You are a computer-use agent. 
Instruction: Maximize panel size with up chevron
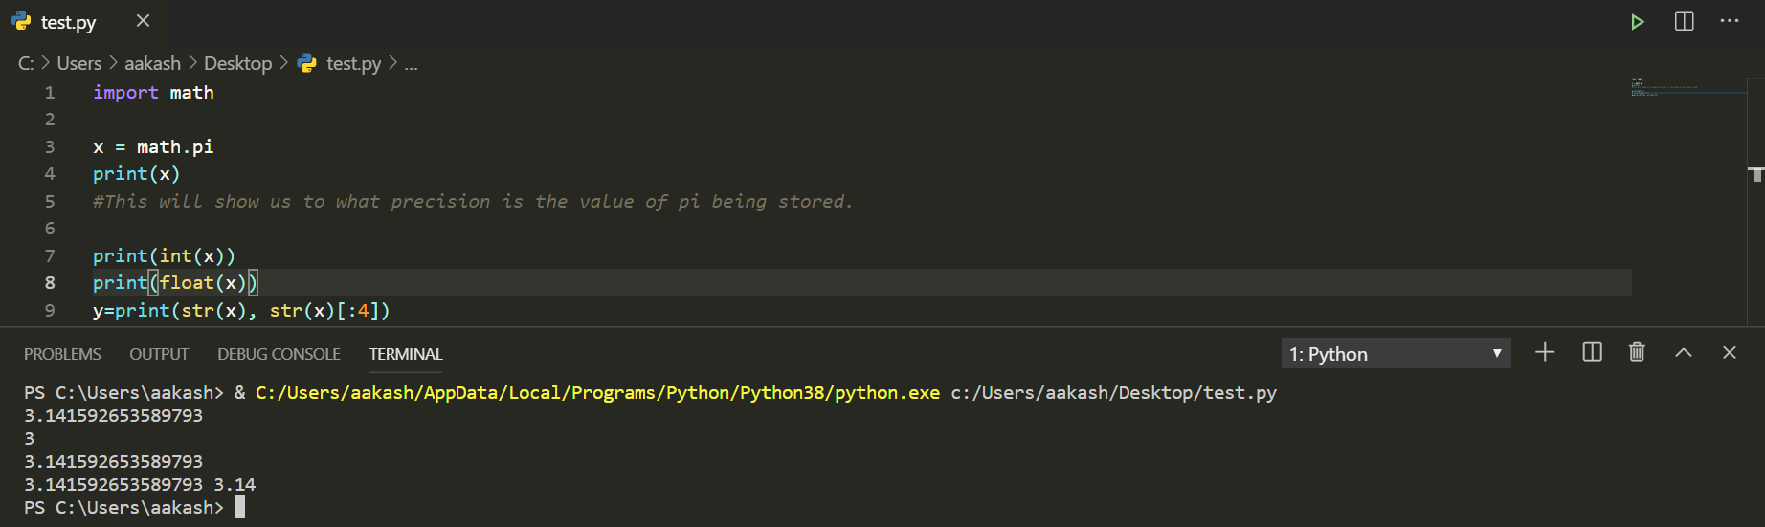[1684, 353]
